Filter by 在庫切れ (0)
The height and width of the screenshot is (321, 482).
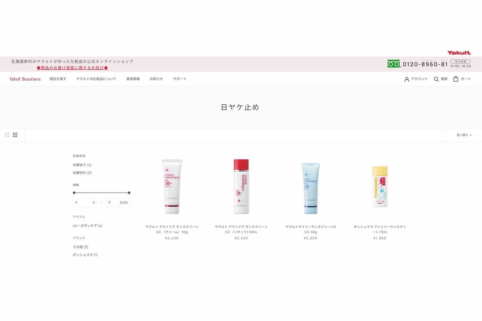coord(82,173)
